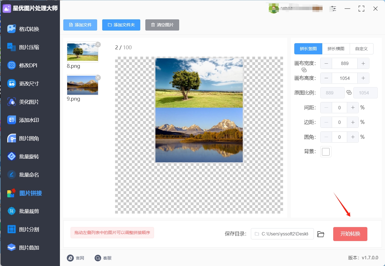Click the tree image in stitched preview

click(x=199, y=83)
